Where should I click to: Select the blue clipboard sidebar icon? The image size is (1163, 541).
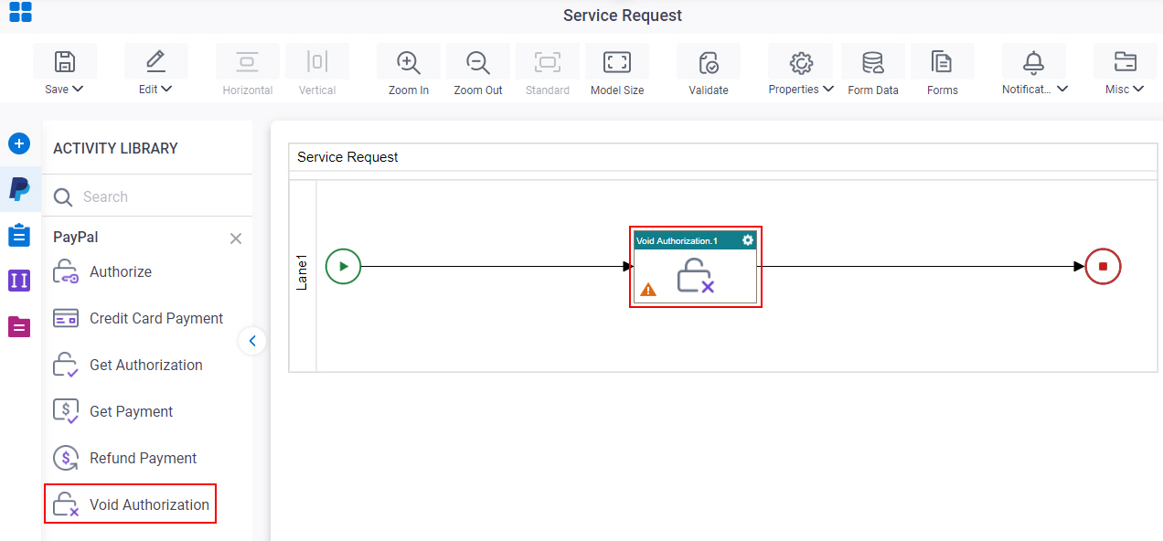tap(19, 236)
